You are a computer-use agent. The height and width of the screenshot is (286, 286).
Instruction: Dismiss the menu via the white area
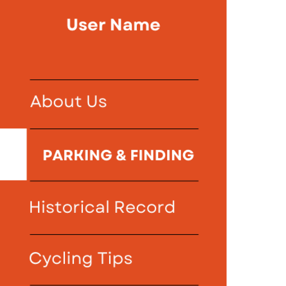pyautogui.click(x=256, y=143)
